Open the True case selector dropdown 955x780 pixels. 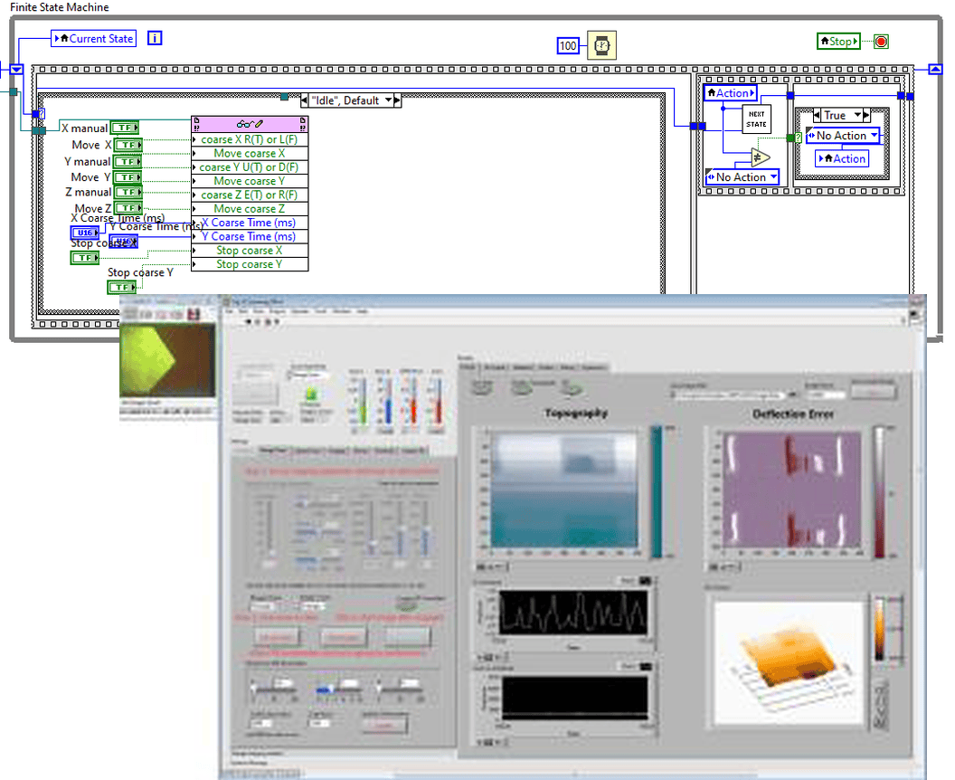click(857, 115)
